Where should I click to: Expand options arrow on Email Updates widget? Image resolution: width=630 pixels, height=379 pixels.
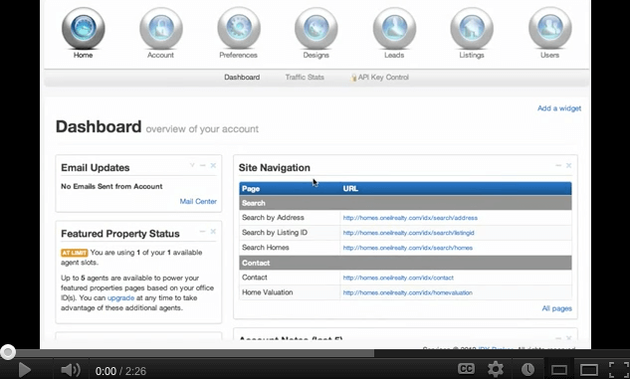point(192,165)
